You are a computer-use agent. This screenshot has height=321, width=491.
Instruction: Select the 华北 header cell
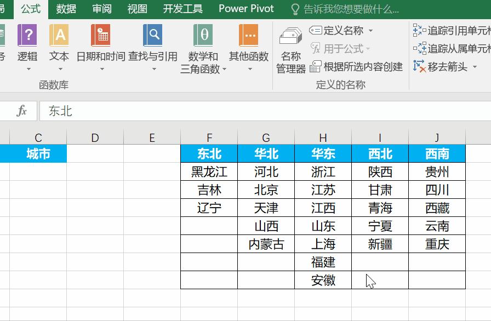point(266,153)
